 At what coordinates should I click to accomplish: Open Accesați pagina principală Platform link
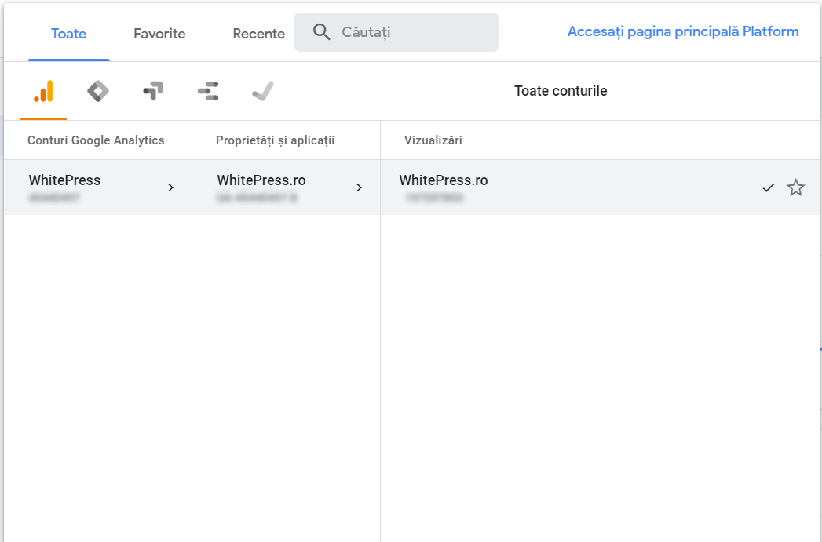coord(683,31)
